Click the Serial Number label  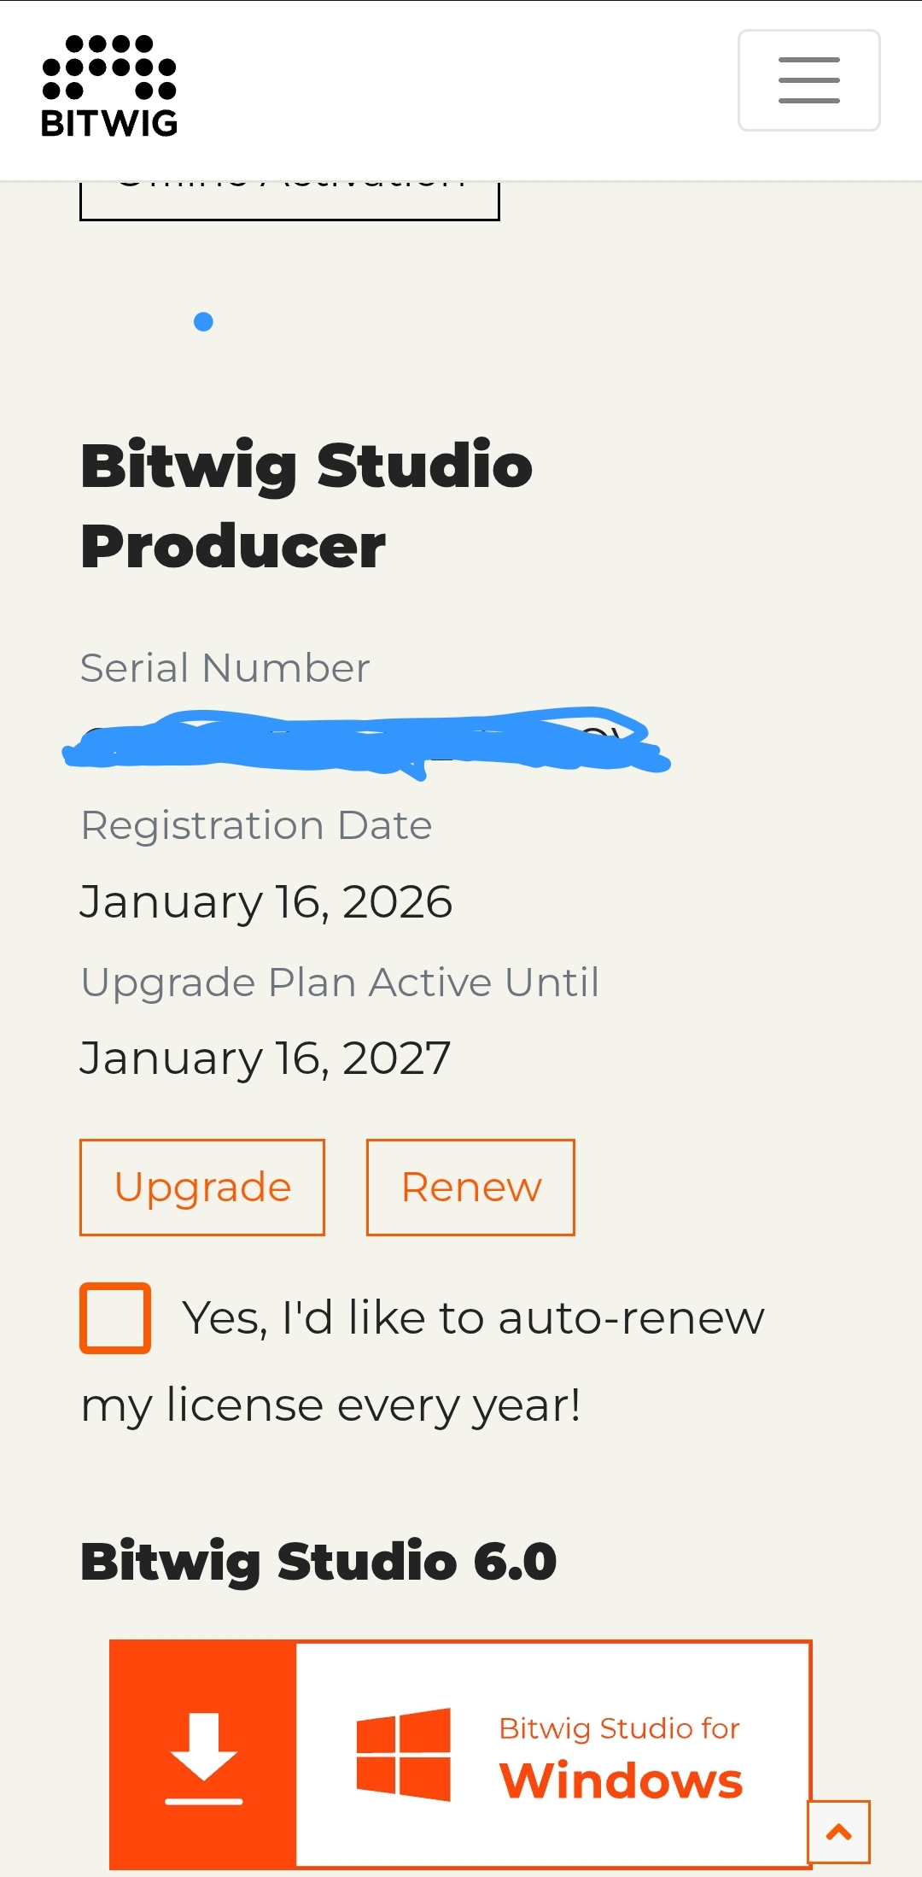224,668
